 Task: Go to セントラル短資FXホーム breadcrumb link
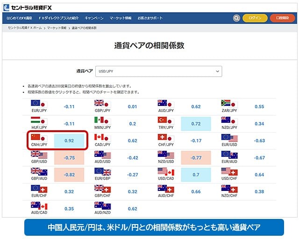tap(24, 28)
